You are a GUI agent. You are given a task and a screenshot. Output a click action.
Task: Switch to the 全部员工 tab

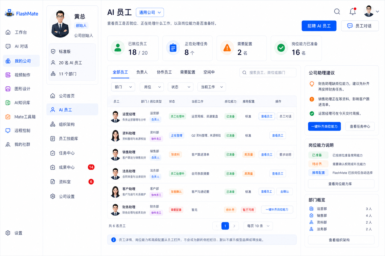click(120, 72)
